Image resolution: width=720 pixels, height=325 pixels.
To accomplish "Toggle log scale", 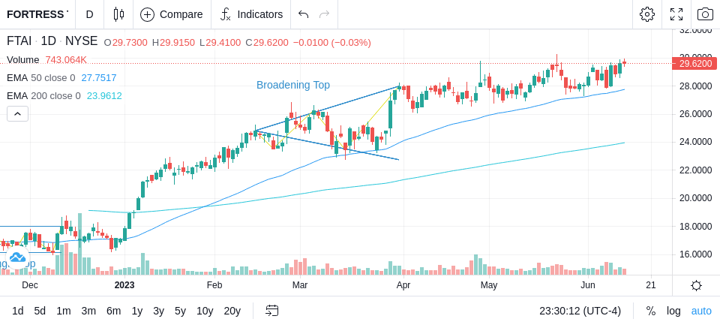I will click(673, 311).
